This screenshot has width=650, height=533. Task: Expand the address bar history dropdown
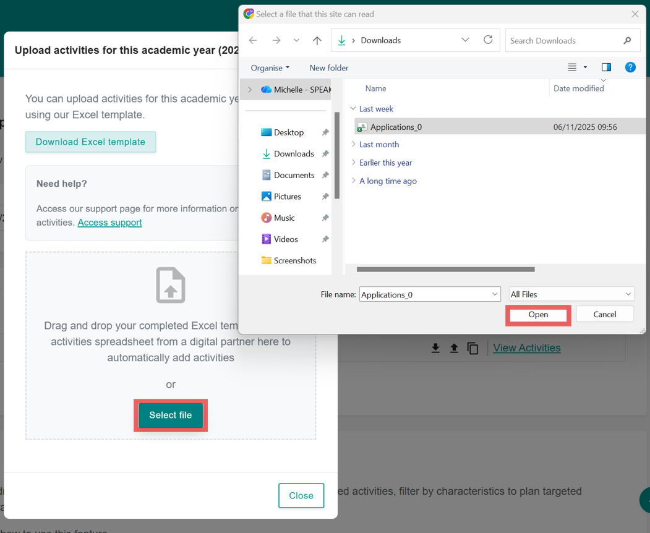(465, 40)
